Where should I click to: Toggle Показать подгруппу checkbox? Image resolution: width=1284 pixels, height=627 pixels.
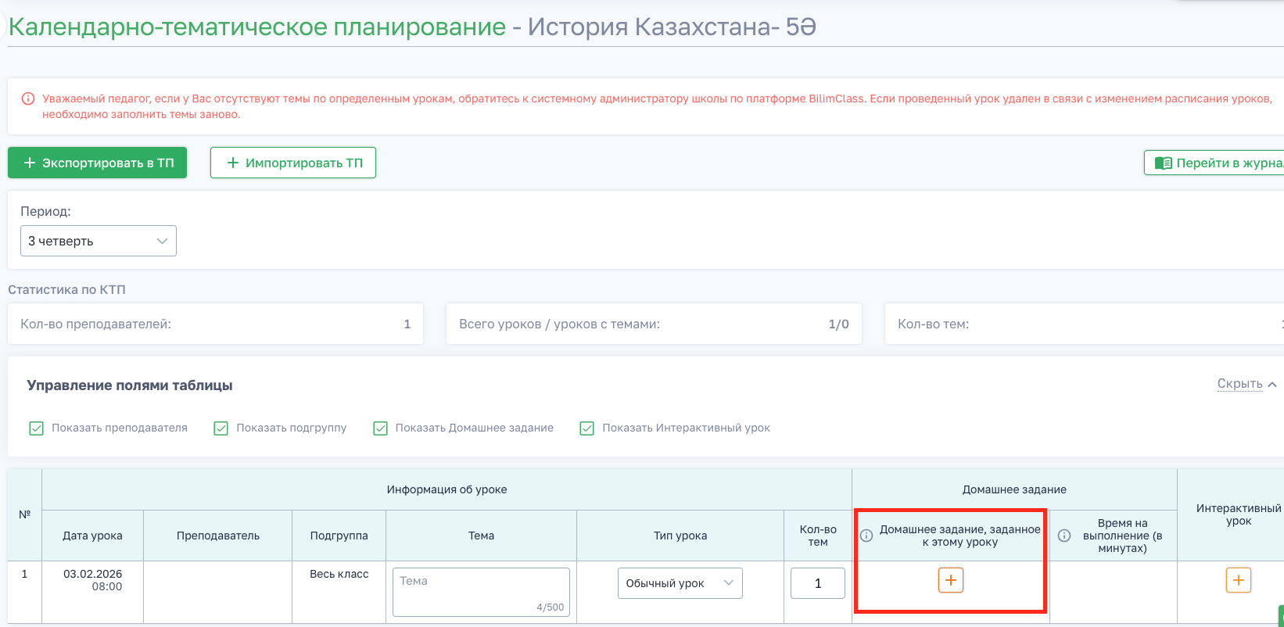click(221, 428)
